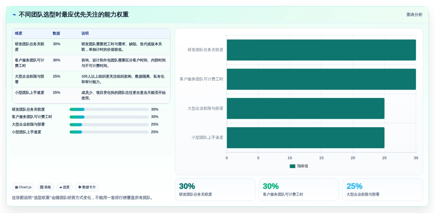Click the 研发团队任务关联度 y-axis label in chart
The width and height of the screenshot is (435, 213).
click(x=205, y=50)
